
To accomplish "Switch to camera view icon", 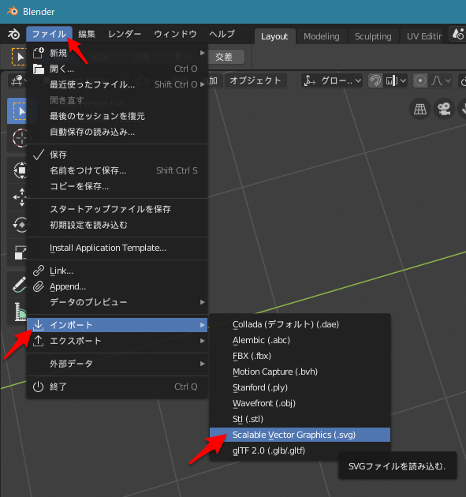I will point(444,109).
